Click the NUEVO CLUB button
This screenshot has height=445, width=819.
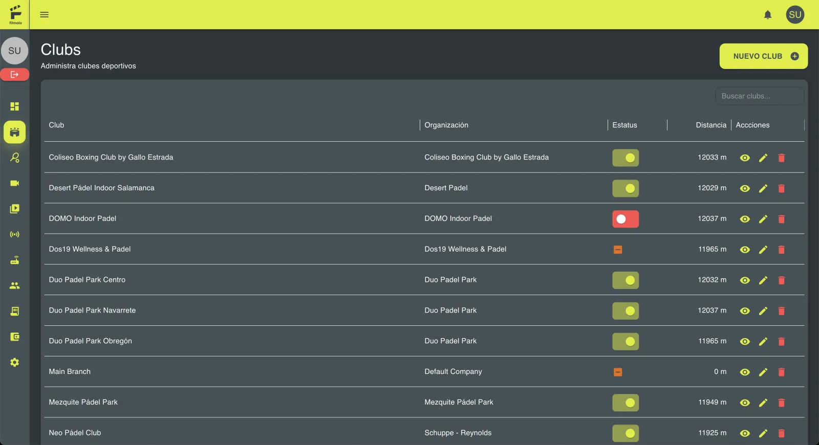[764, 56]
